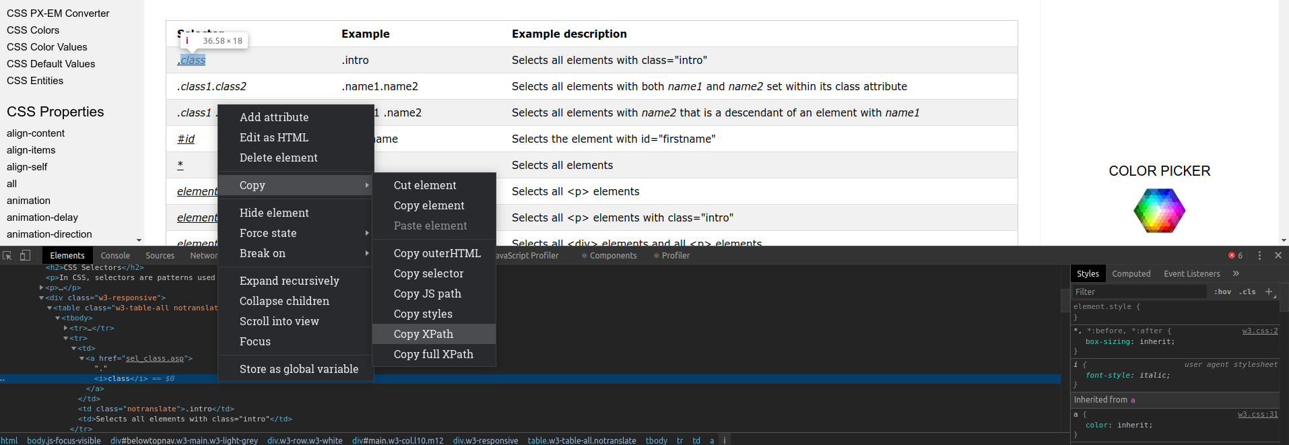1289x445 pixels.
Task: Select Edit as HTML menu entry
Action: coord(274,137)
